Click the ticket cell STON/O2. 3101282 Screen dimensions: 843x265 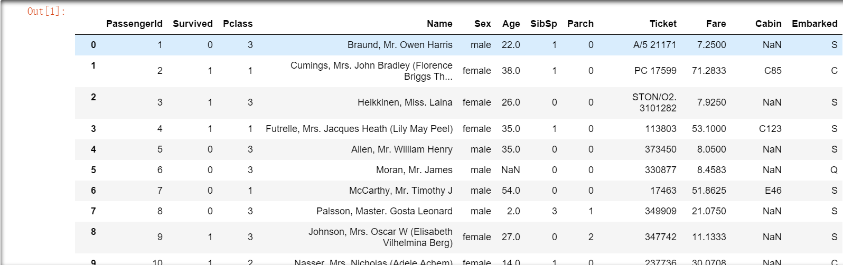654,102
